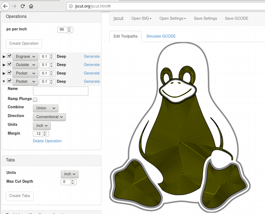
Task: Switch to the Simulate GCODE tab
Action: click(161, 36)
